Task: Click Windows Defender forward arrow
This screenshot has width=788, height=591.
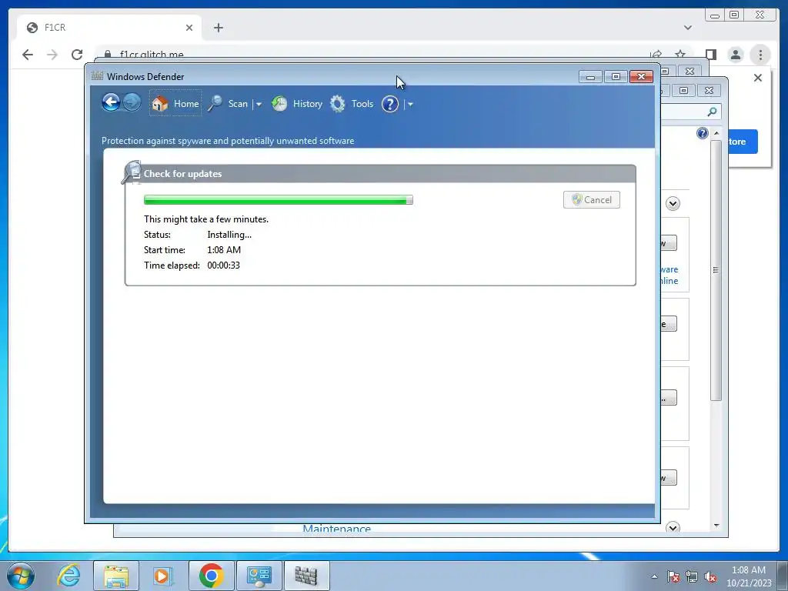Action: point(132,103)
